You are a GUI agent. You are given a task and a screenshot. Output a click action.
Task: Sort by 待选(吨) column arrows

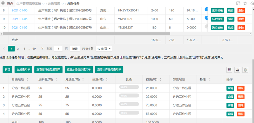point(161,80)
